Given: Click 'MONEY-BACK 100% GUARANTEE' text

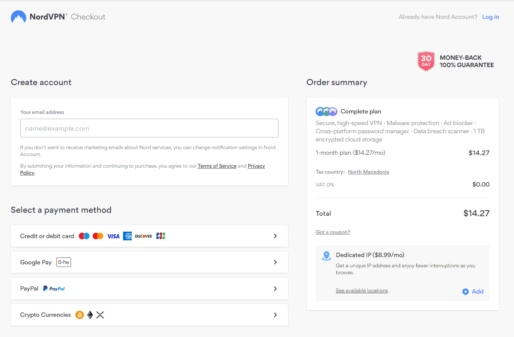Looking at the screenshot, I should (x=467, y=61).
